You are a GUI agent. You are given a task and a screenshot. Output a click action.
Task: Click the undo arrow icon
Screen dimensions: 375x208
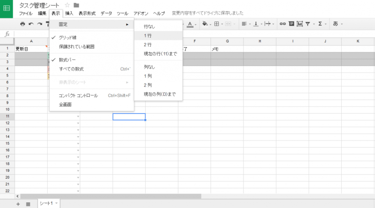(31, 24)
